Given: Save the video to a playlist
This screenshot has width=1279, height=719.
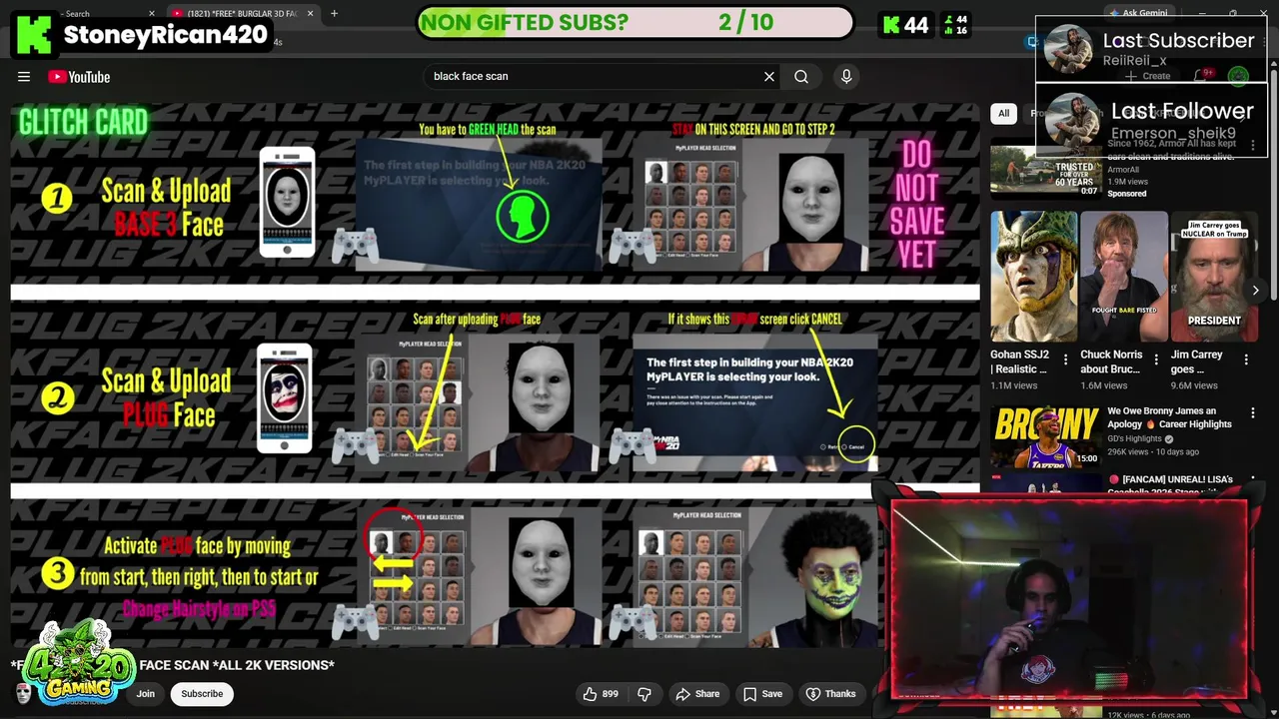Looking at the screenshot, I should [762, 694].
